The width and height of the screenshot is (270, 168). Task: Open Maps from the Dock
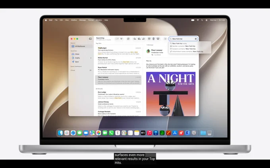[92, 133]
